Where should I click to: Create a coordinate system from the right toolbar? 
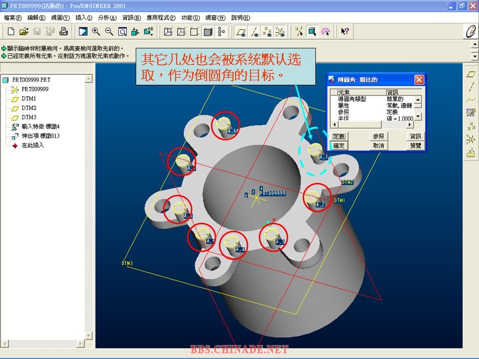(471, 139)
